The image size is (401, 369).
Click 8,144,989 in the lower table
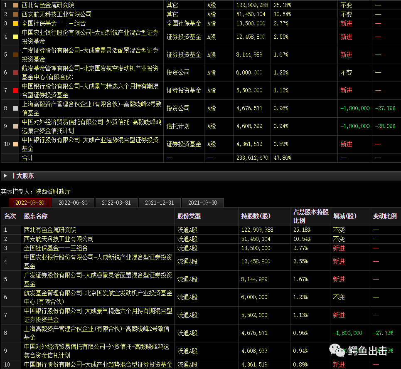[x=254, y=280]
